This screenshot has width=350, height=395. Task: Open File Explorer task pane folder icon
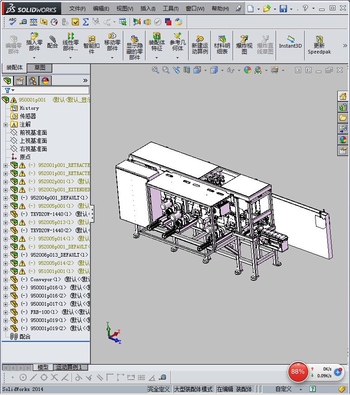343,118
